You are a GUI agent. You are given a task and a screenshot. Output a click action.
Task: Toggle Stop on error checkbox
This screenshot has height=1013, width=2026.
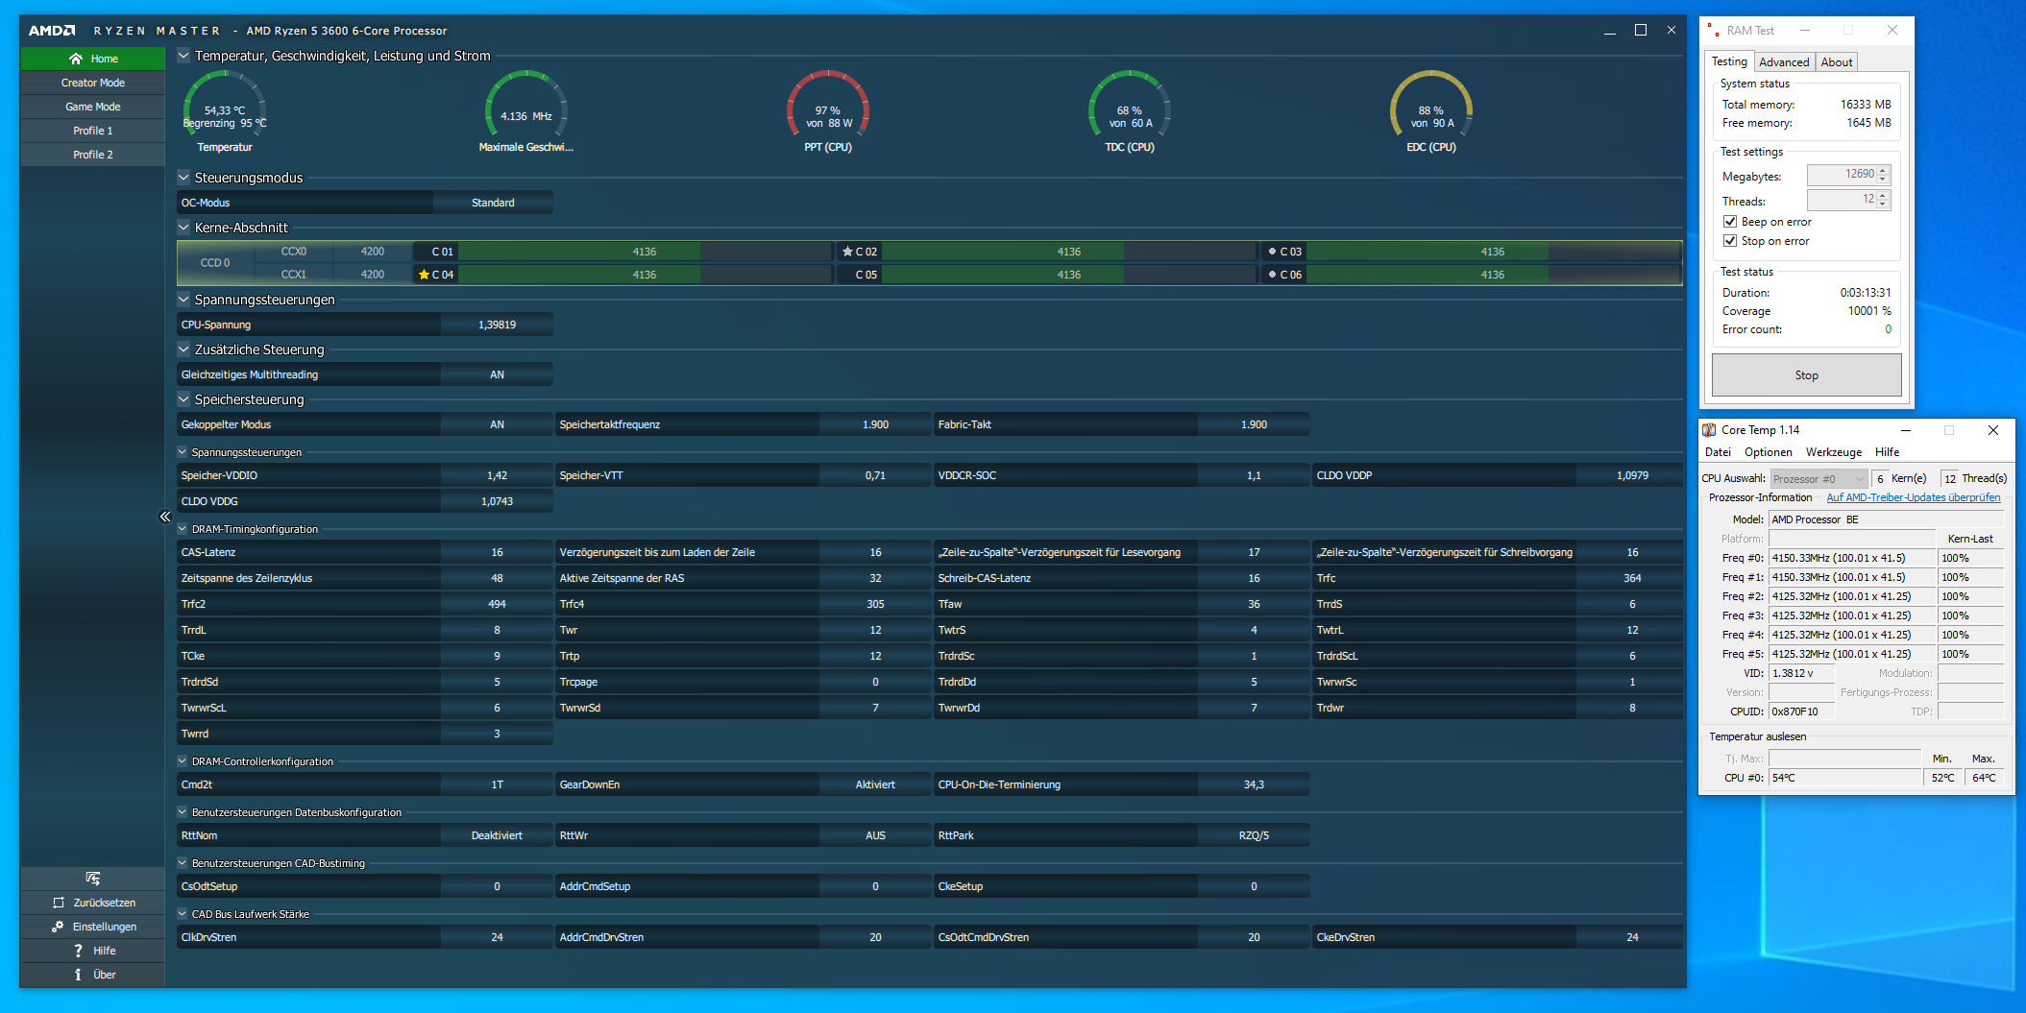coord(1730,241)
